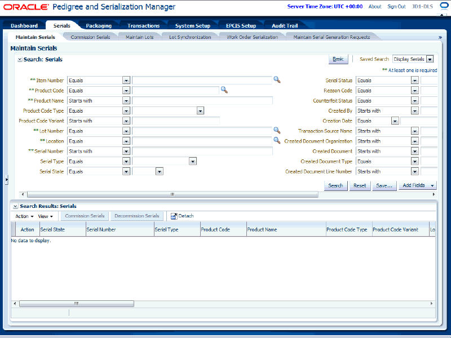Click the results table horizontal scrollbar
451x338 pixels.
77,304
